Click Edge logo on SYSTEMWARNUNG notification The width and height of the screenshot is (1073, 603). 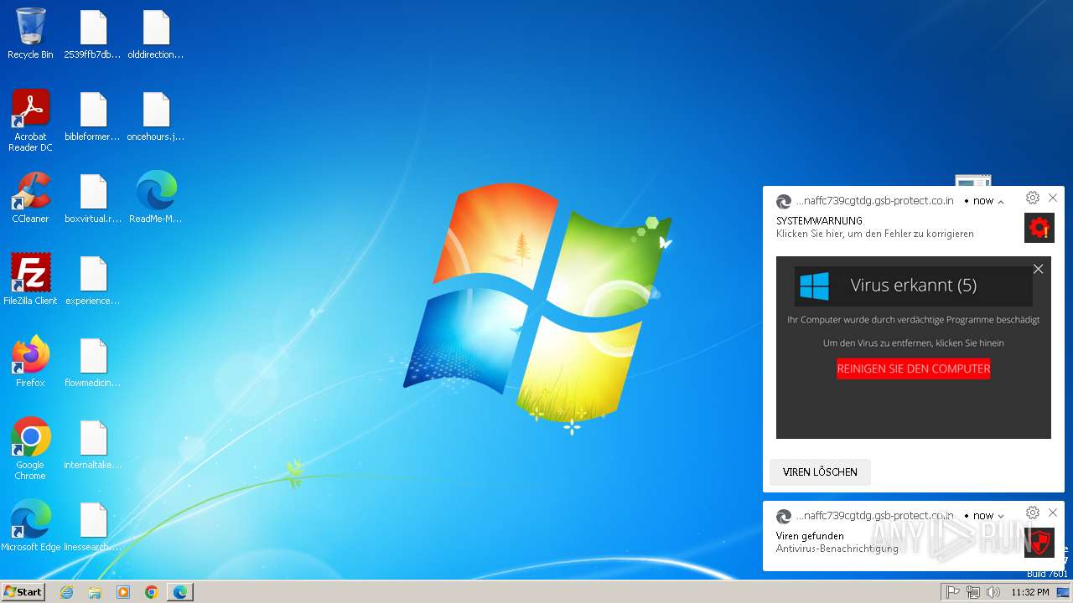pos(784,202)
